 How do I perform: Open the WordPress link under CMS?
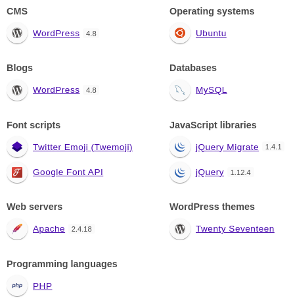point(56,34)
